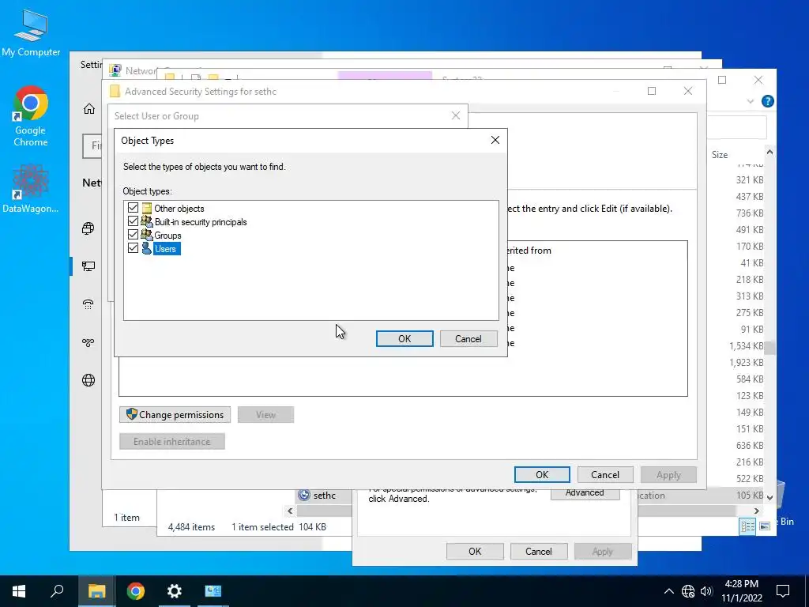Click Cancel in Advanced Security Settings
The image size is (809, 607).
coord(605,474)
